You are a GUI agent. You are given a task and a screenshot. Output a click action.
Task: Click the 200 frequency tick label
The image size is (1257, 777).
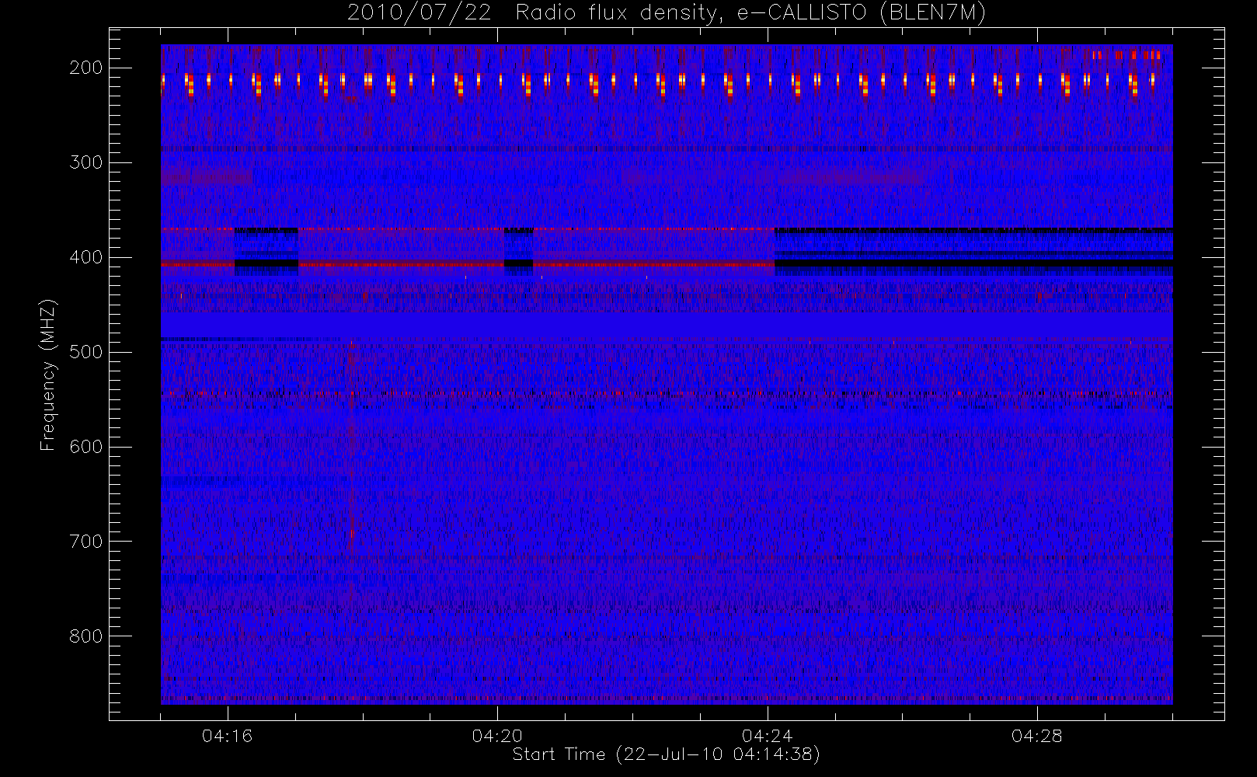click(x=86, y=68)
